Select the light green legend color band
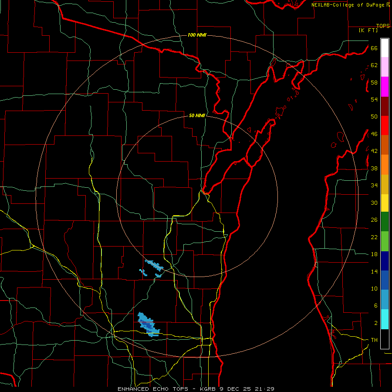Image resolution: width=392 pixels, height=392 pixels. [385, 241]
